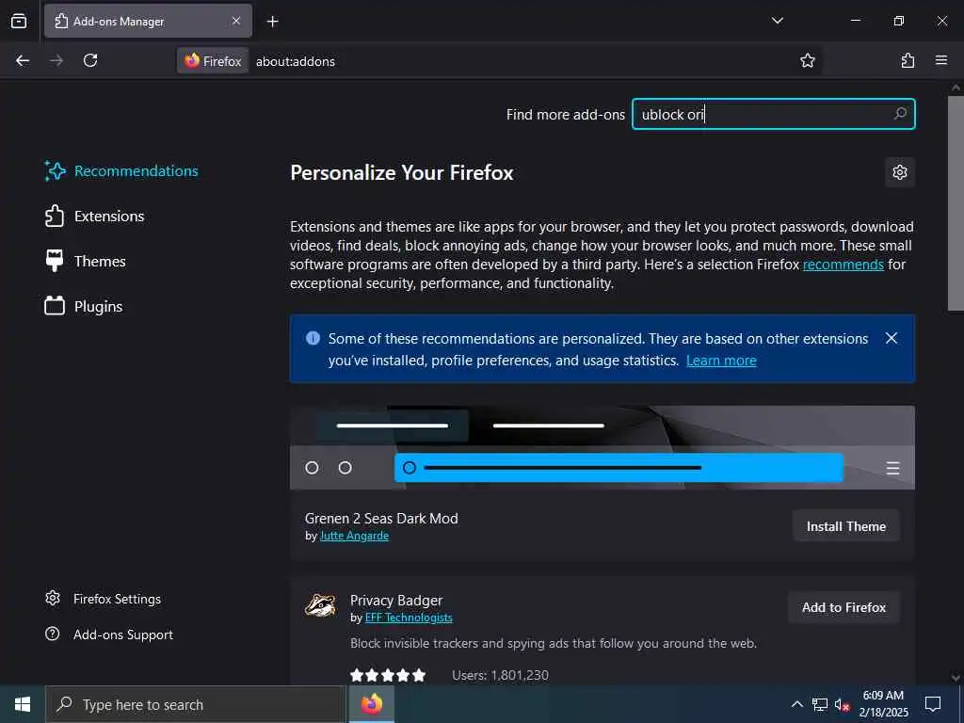Click the muted volume tray icon
This screenshot has height=723, width=964.
(842, 704)
